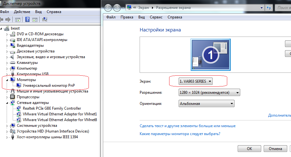Click the Разрешение экрана breadcrumb

173,8
